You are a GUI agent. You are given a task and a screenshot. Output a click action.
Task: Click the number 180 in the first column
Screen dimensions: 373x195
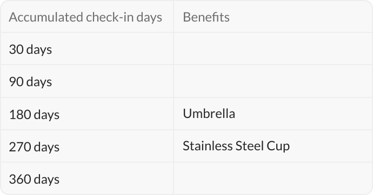point(20,114)
